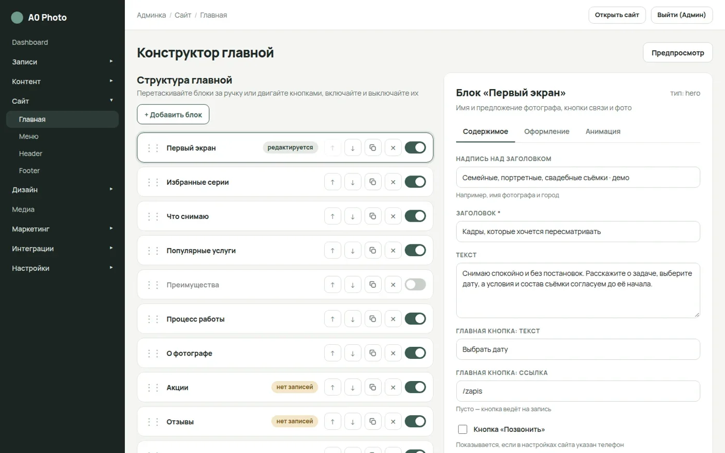
Task: Disable the Первый экран block toggle
Action: (x=415, y=148)
